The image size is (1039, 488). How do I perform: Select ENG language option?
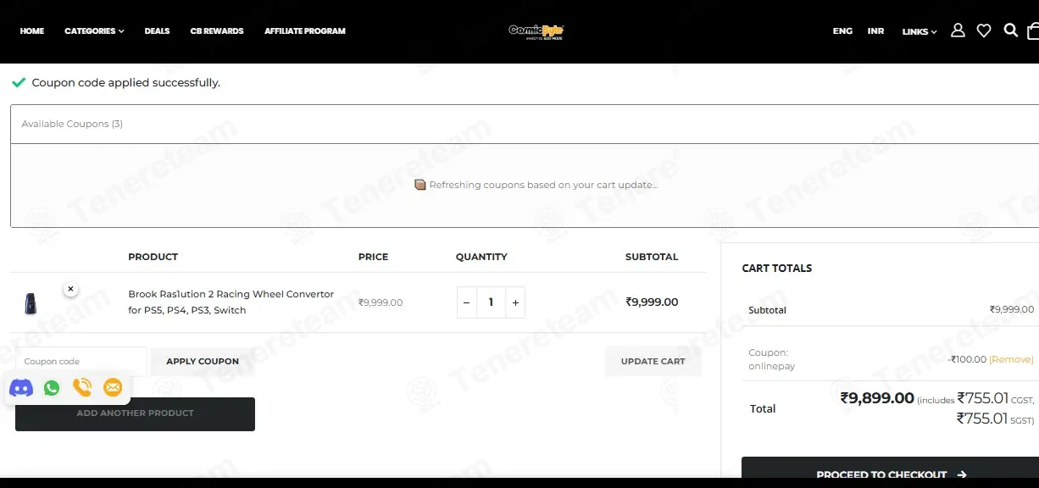(x=842, y=31)
